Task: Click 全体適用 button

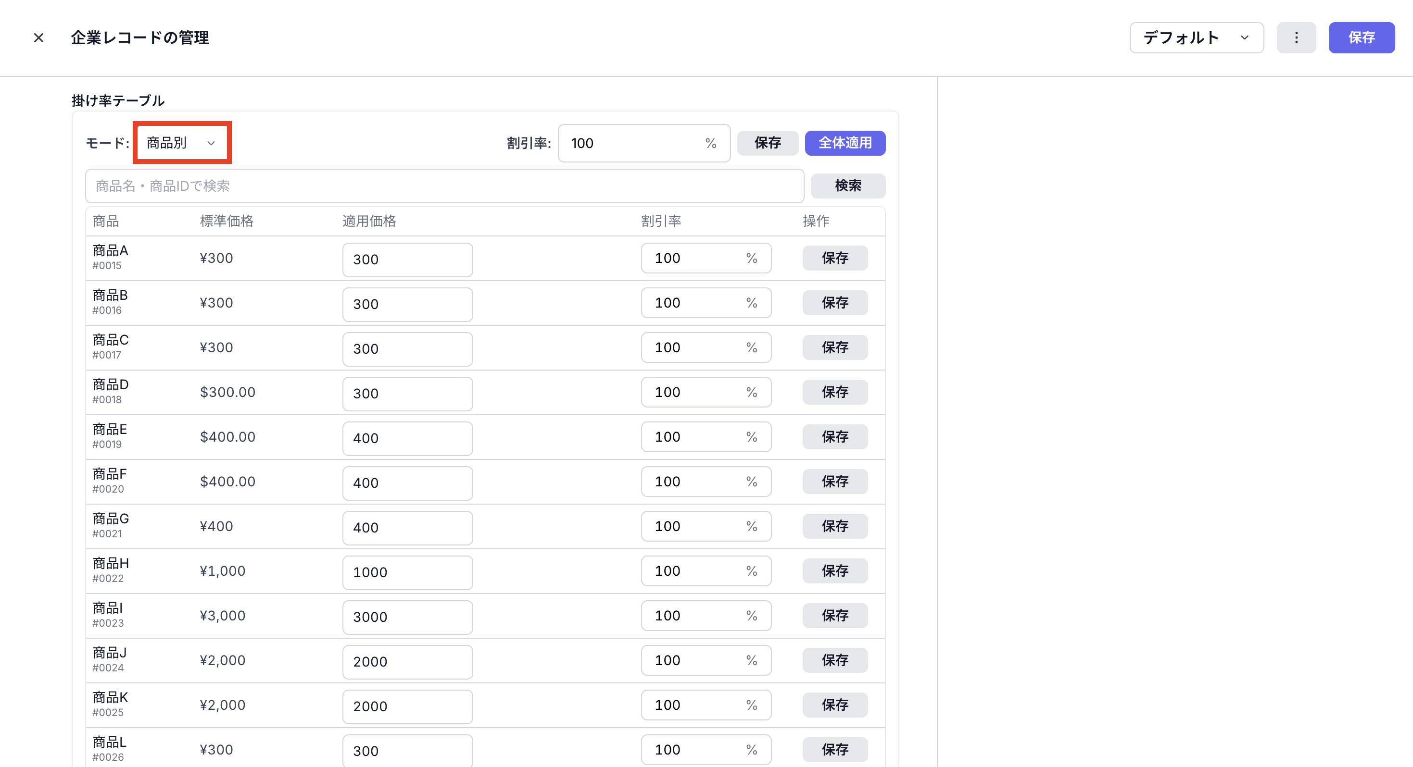Action: (x=844, y=143)
